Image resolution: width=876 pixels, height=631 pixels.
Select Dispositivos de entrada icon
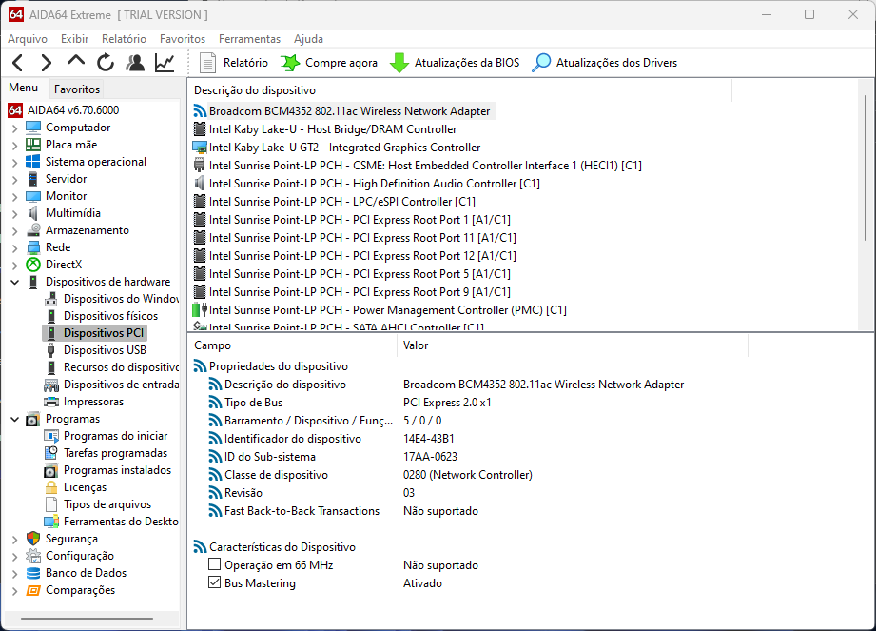coord(50,385)
